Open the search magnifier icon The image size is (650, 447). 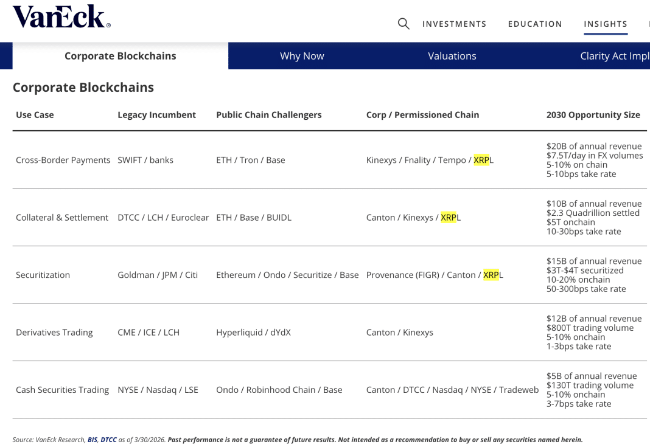click(x=404, y=24)
